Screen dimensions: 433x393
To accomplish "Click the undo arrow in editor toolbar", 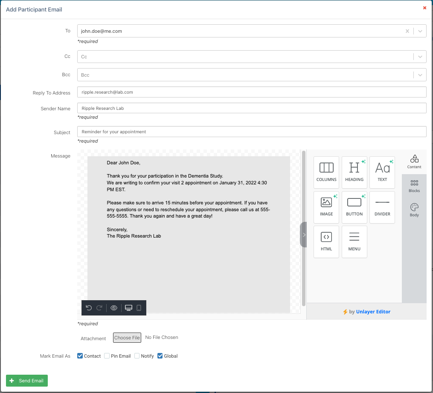I will point(89,308).
